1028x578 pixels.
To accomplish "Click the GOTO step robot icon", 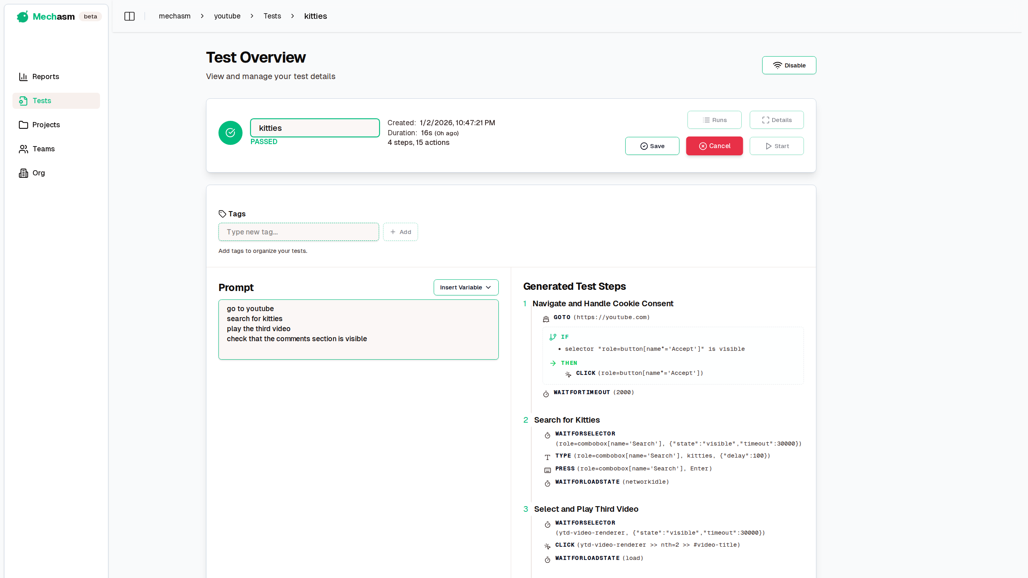I will (546, 319).
